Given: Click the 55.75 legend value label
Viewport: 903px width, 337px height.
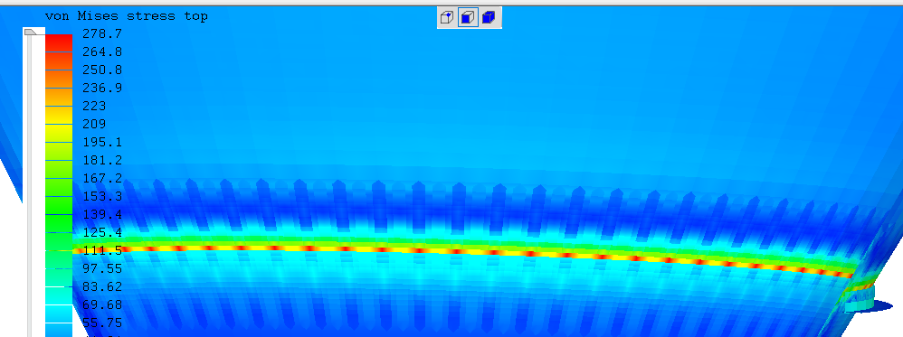Looking at the screenshot, I should [x=102, y=322].
